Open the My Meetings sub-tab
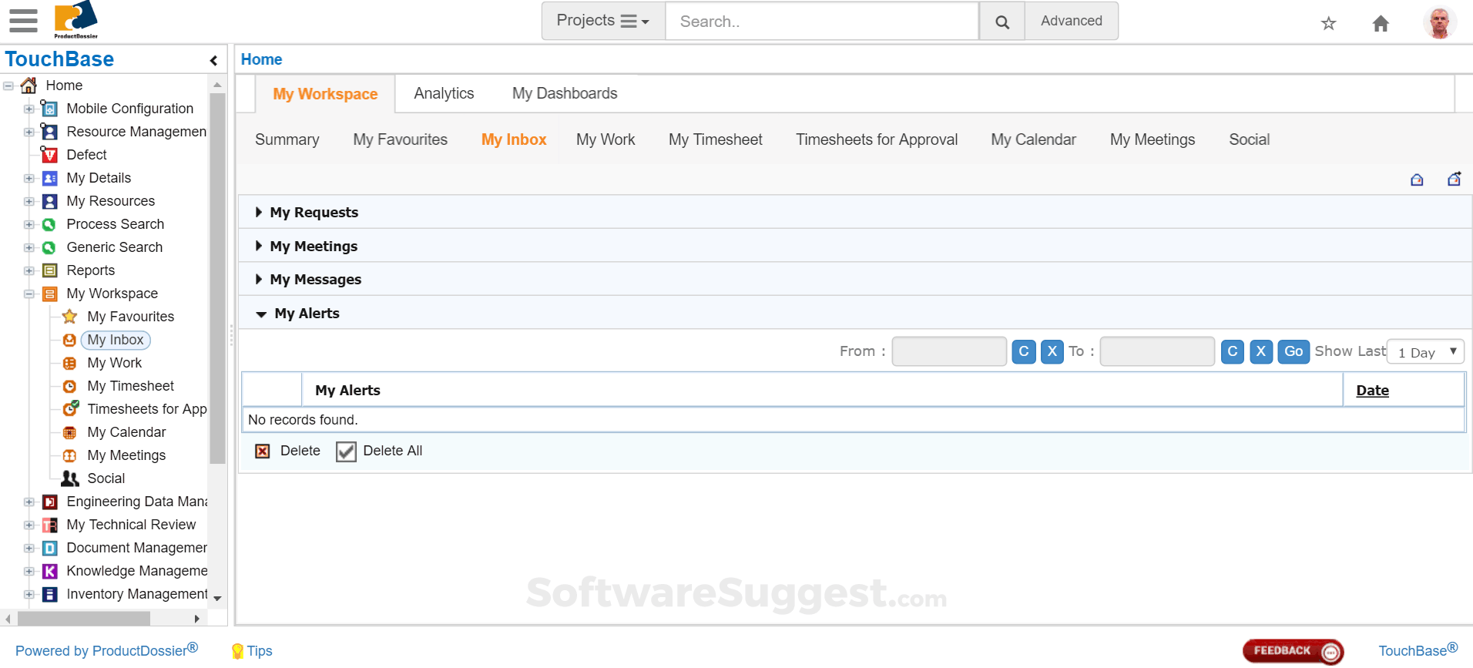 1153,139
